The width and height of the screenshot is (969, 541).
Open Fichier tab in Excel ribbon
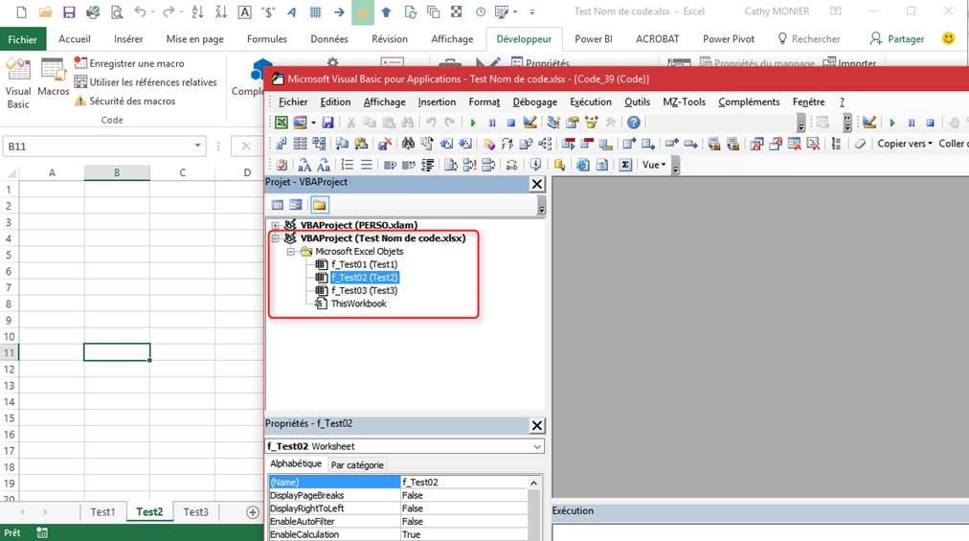(x=23, y=39)
